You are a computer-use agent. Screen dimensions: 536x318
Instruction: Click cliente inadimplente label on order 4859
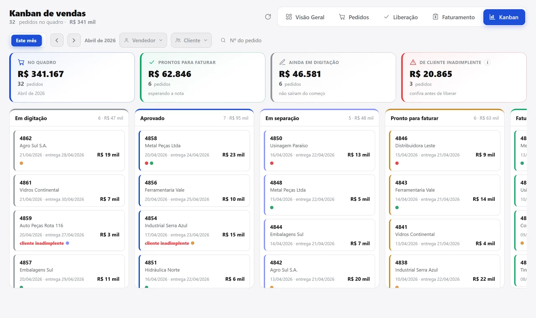click(x=42, y=243)
